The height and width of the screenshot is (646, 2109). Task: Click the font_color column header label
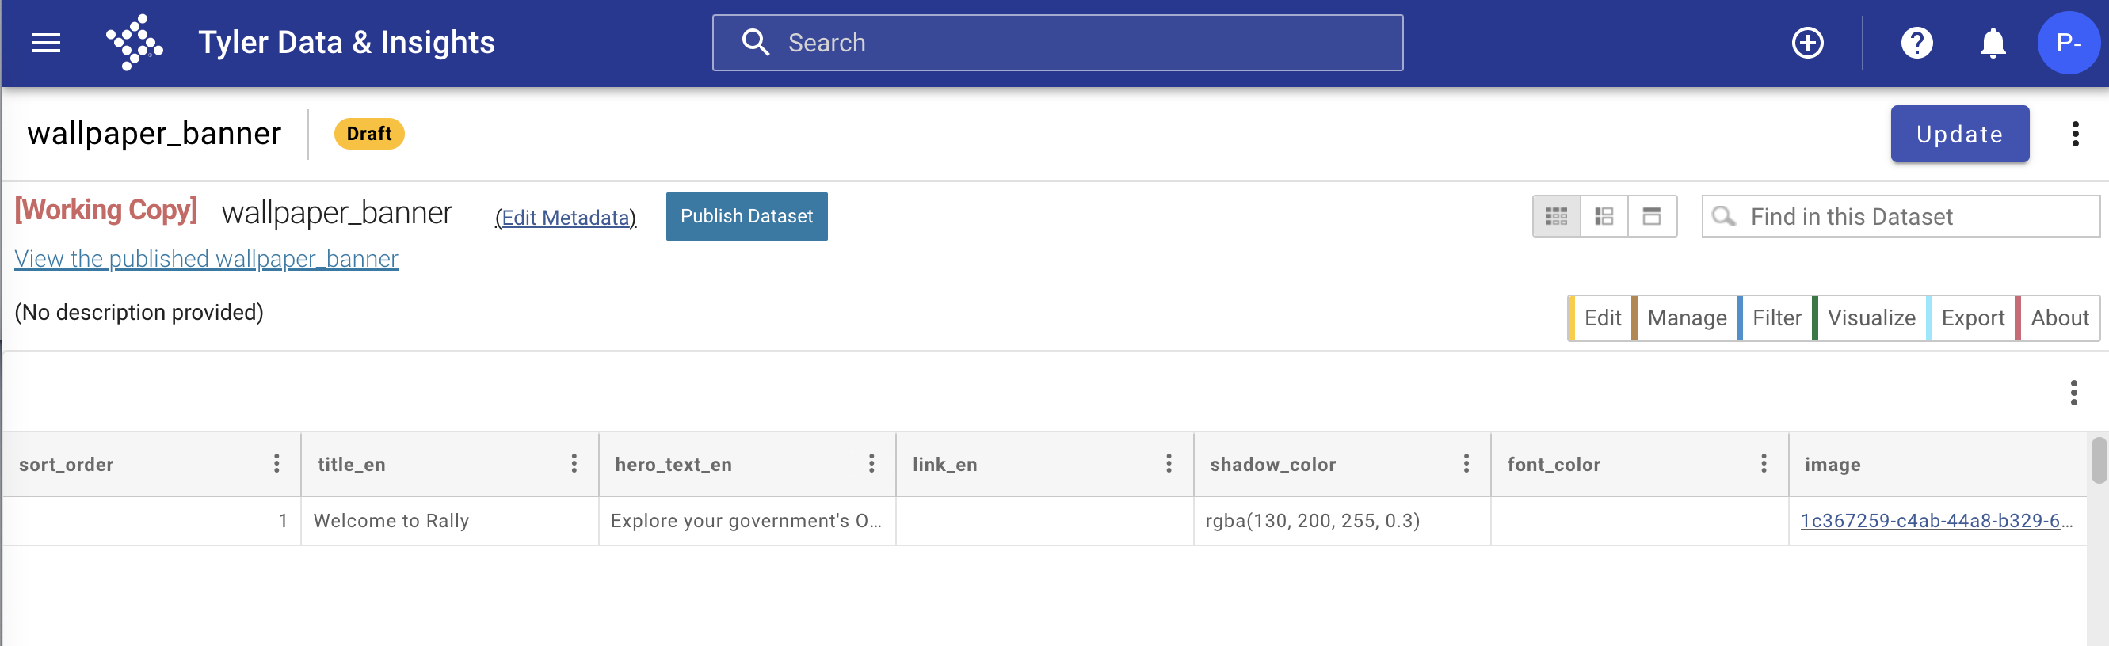coord(1553,465)
